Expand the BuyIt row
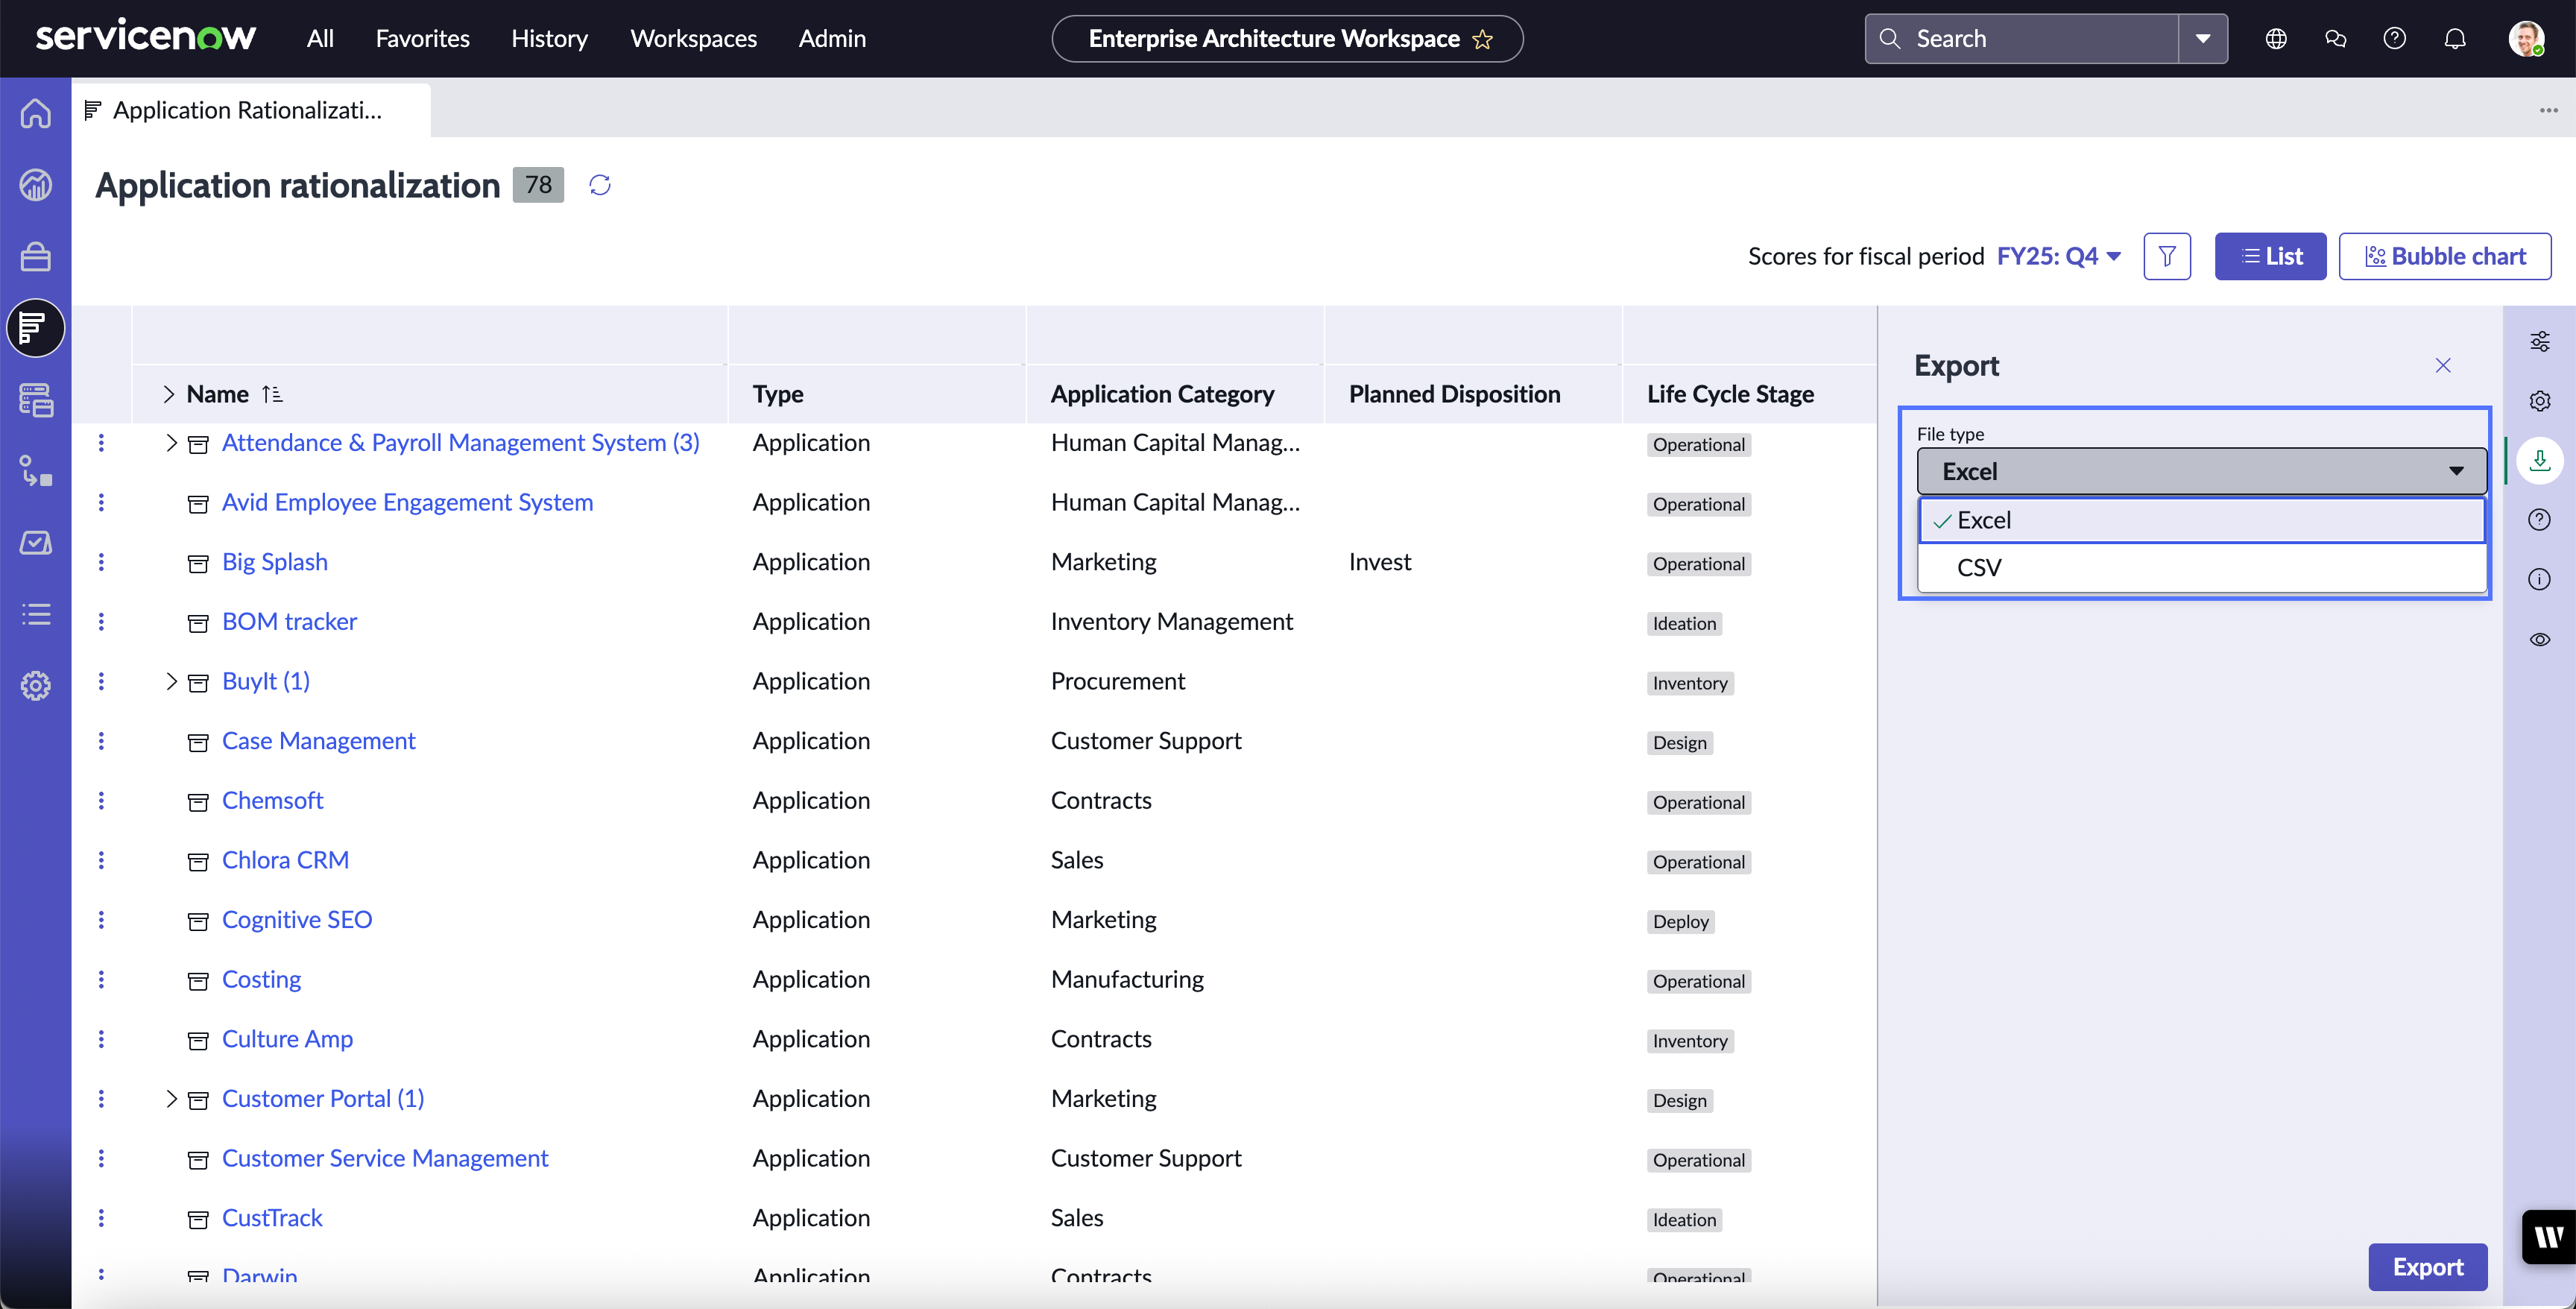Viewport: 2576px width, 1309px height. pos(171,681)
